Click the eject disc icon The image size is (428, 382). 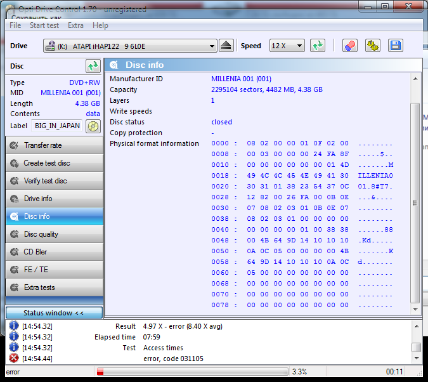[227, 46]
